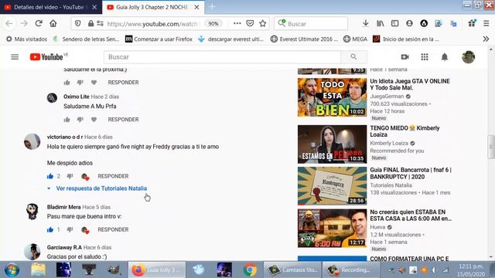The image size is (495, 278).
Task: Expand Ver respuesta de Tutoriales Natalia
Action: coord(101,188)
